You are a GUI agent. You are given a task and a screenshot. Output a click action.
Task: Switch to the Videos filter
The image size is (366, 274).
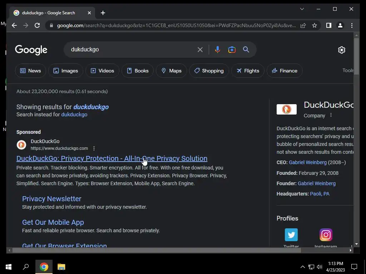coord(102,71)
